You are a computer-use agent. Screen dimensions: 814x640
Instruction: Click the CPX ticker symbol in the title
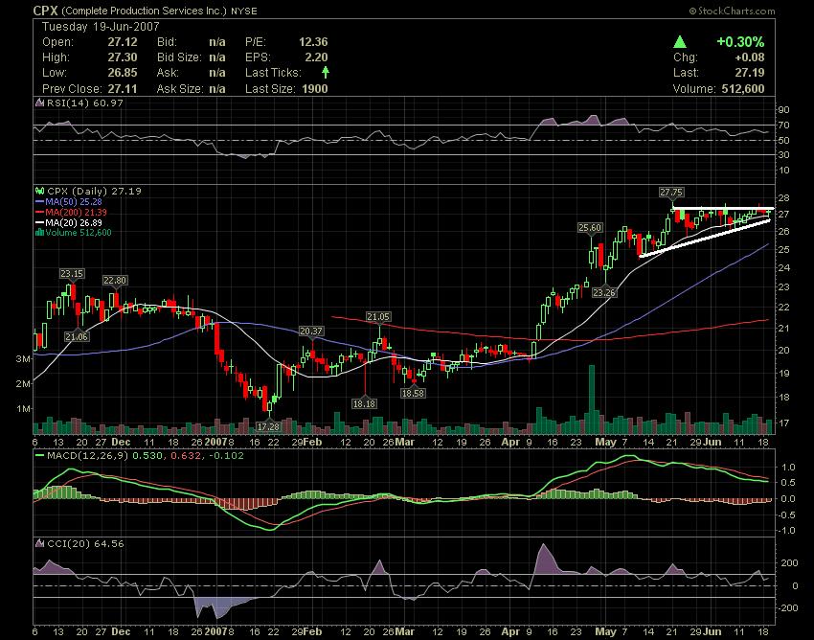(x=45, y=11)
